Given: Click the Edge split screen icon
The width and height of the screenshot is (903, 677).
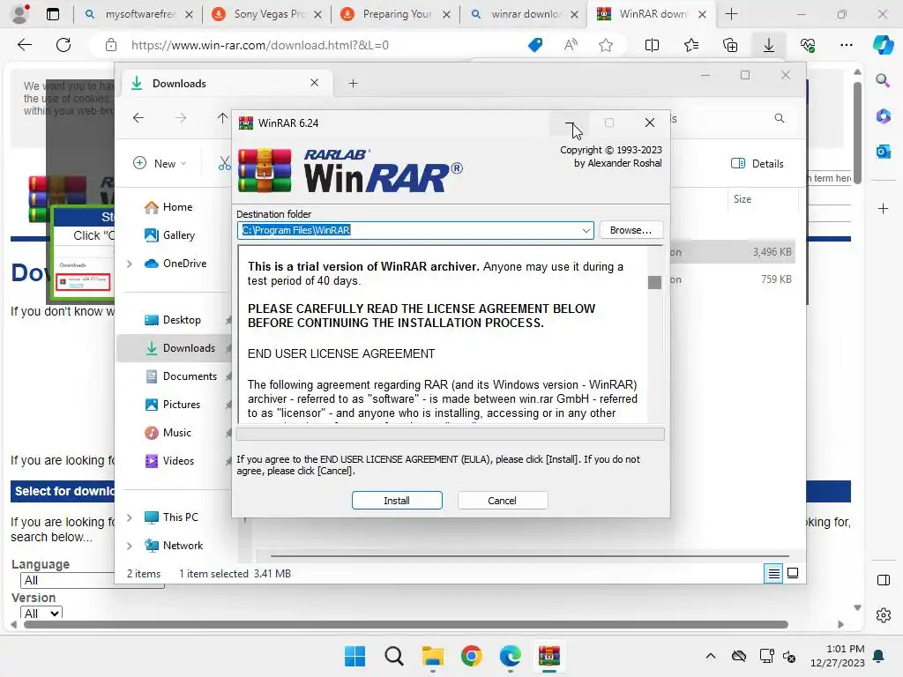Looking at the screenshot, I should [x=652, y=45].
